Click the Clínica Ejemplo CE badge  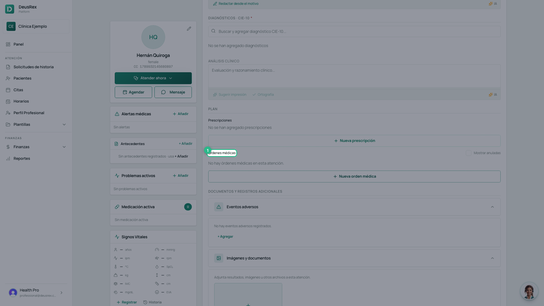click(x=11, y=26)
